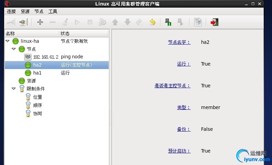Collapse the 节点 tree branch
Screen dimensions: 272x165
point(14,49)
